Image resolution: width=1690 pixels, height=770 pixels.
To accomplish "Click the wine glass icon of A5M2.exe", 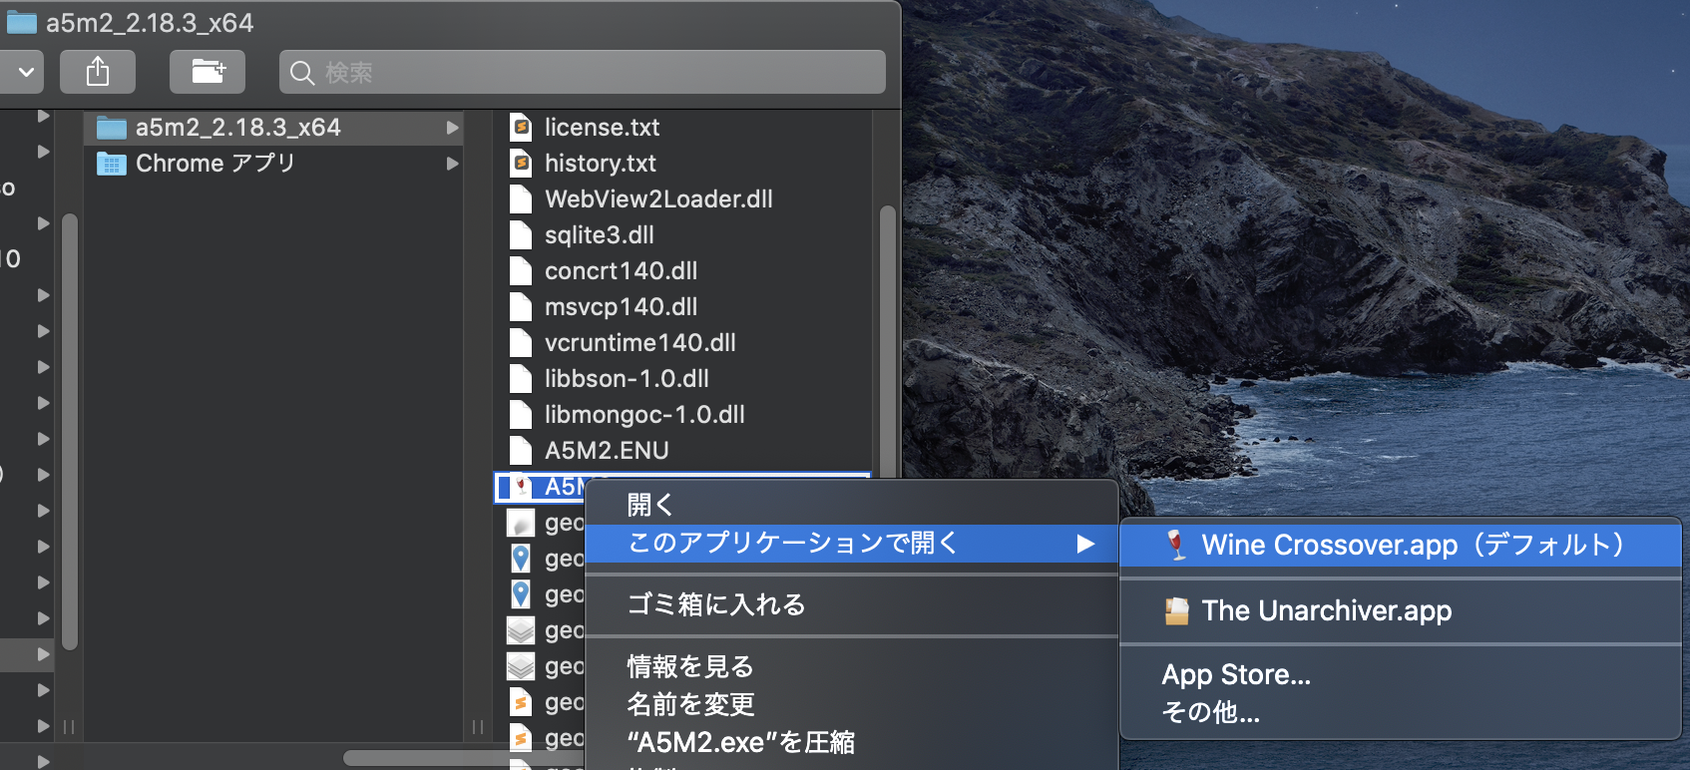I will point(521,486).
